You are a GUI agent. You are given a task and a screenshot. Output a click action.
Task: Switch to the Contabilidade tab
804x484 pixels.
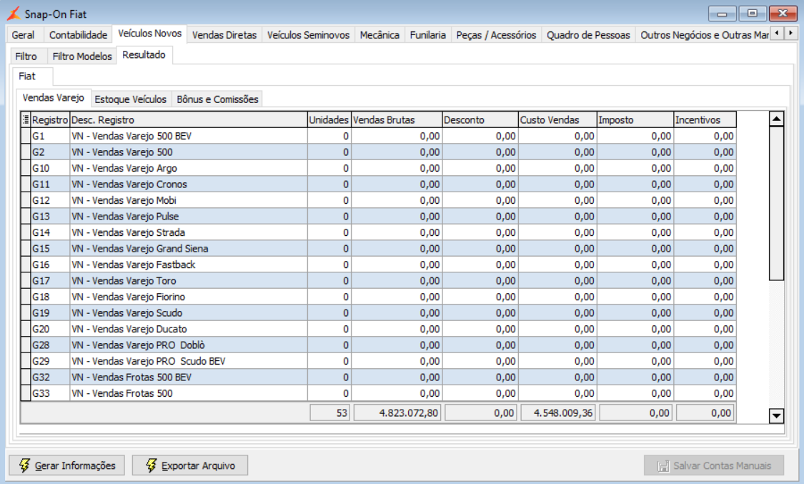pos(78,35)
